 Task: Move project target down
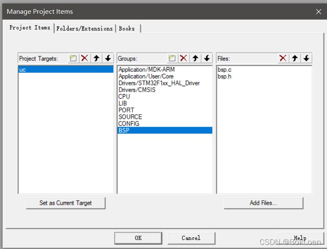pos(108,58)
